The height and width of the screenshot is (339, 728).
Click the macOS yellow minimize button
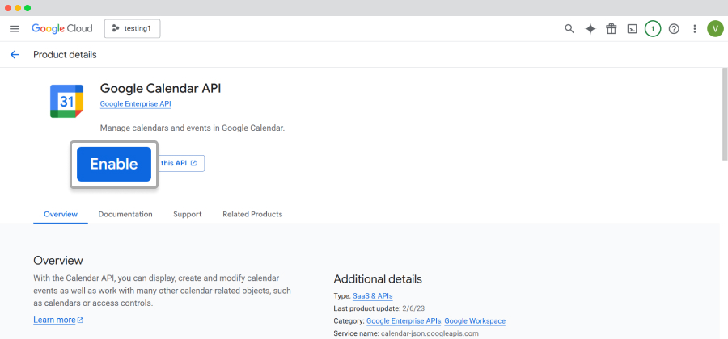coord(18,8)
